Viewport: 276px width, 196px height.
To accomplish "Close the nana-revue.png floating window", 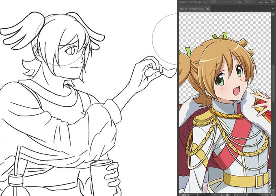I will (x=272, y=1).
